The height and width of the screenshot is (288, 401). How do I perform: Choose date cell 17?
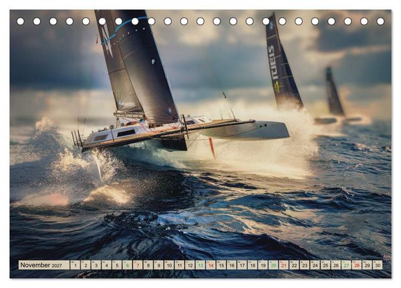(242, 265)
